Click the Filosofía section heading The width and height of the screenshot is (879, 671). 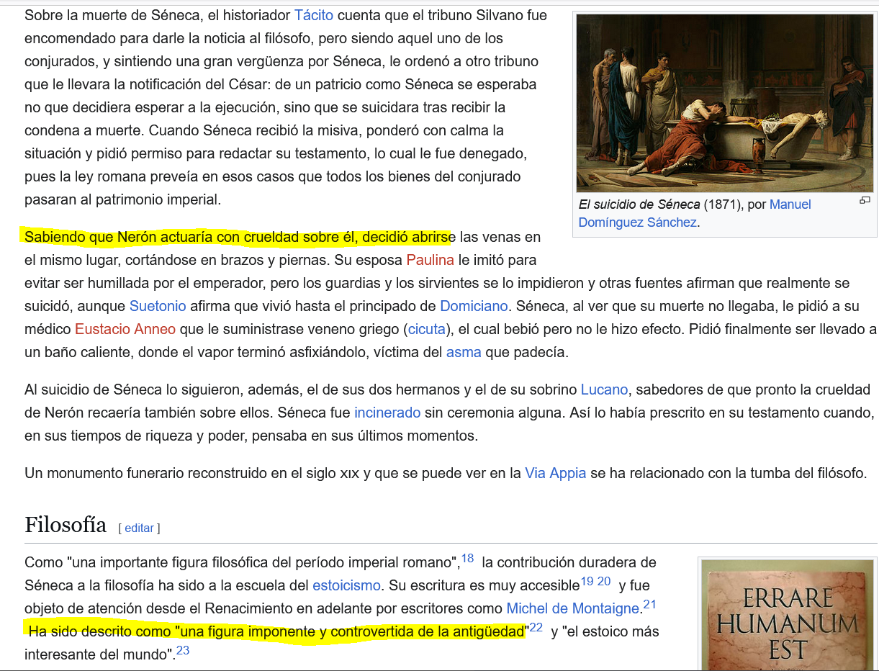(66, 524)
